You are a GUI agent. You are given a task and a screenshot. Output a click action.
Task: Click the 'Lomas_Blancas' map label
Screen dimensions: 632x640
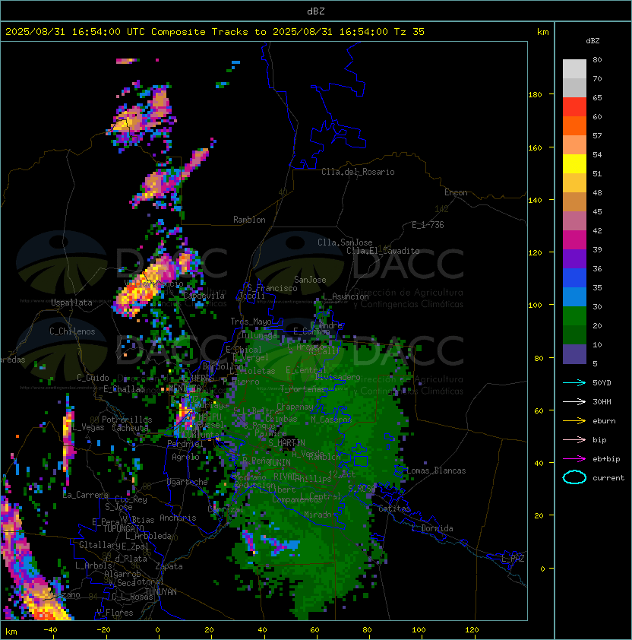point(436,470)
